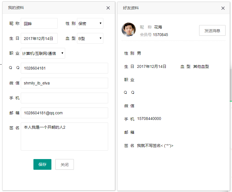232x192 pixels.
Task: Open the 性别 gender dropdown
Action: point(90,23)
